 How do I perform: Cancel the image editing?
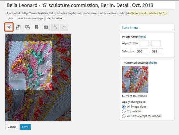(12, 127)
